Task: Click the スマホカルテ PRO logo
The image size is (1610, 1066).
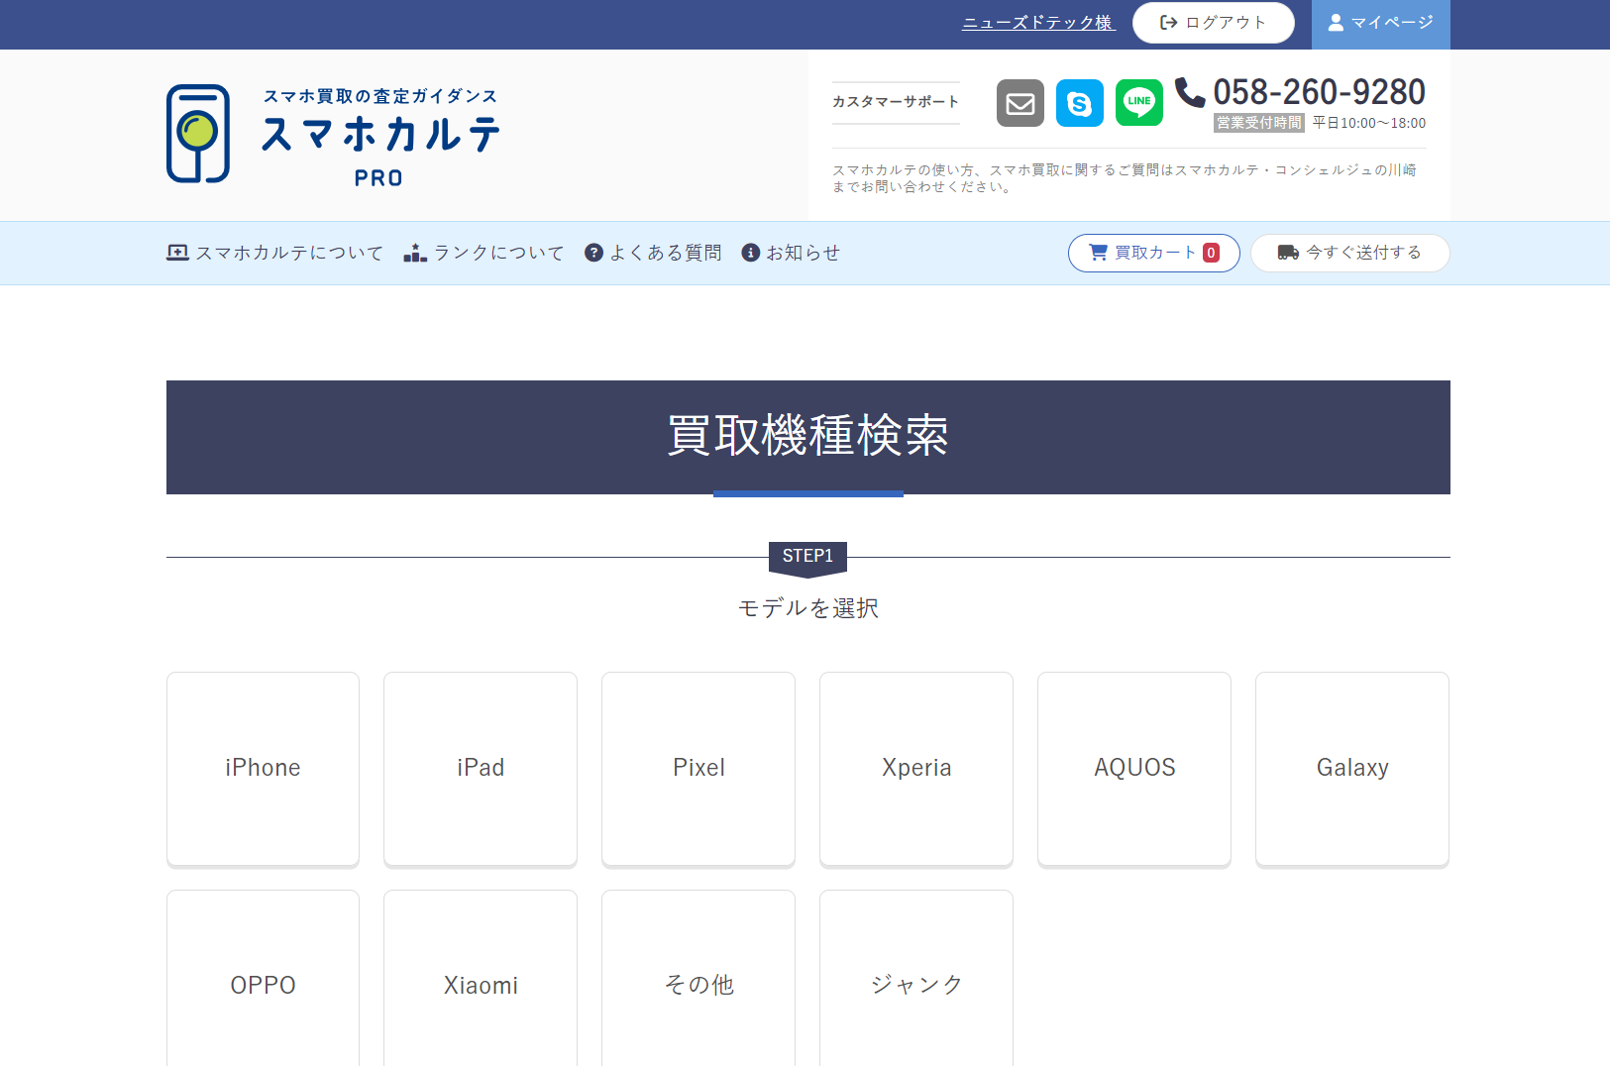Action: [x=333, y=134]
